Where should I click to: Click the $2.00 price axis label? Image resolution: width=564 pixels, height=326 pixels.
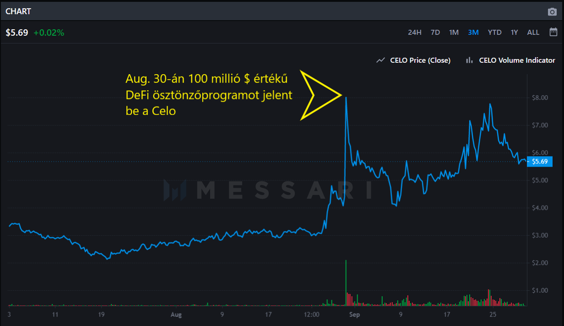click(540, 263)
